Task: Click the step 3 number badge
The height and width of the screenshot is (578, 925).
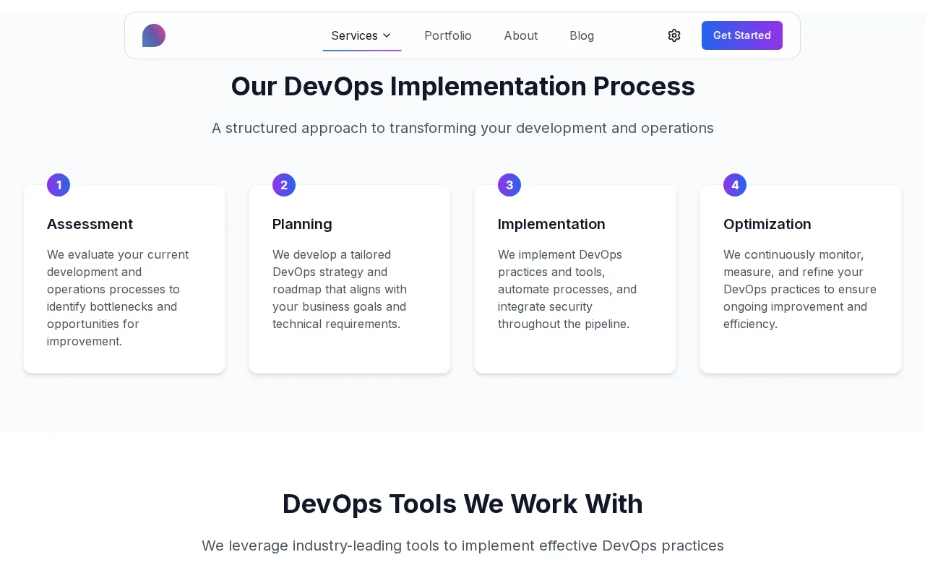Action: (x=509, y=185)
